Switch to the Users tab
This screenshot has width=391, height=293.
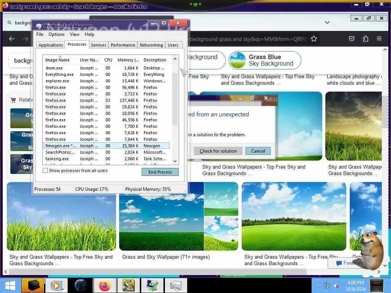[x=173, y=45]
